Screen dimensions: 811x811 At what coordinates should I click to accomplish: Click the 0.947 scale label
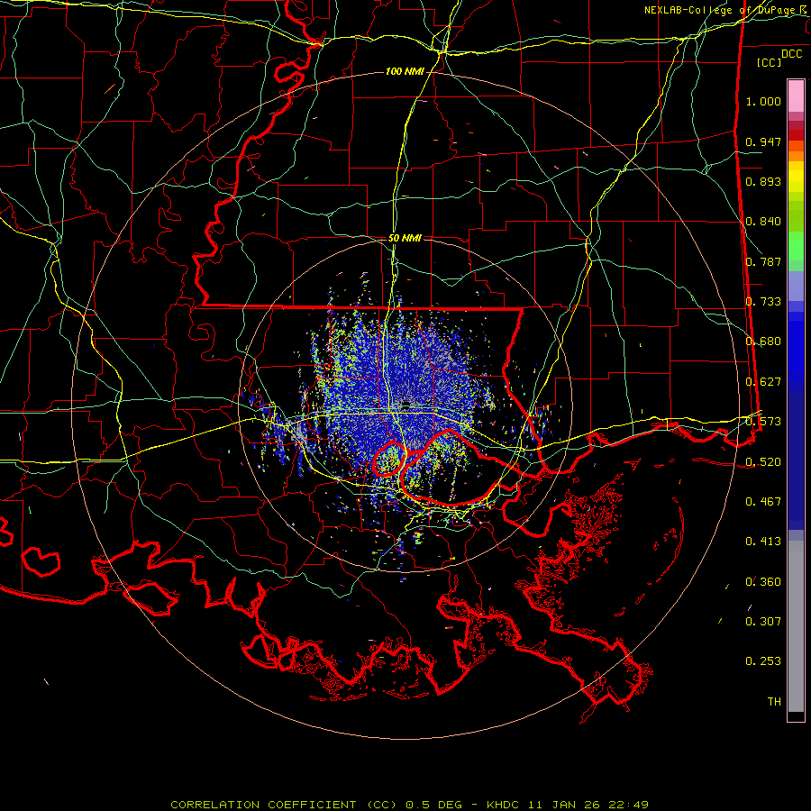763,141
